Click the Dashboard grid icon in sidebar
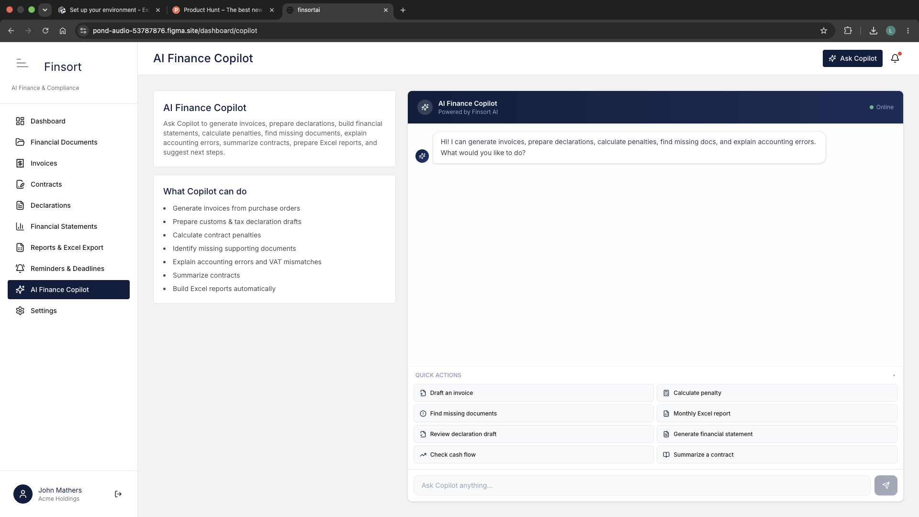919x517 pixels. tap(20, 121)
